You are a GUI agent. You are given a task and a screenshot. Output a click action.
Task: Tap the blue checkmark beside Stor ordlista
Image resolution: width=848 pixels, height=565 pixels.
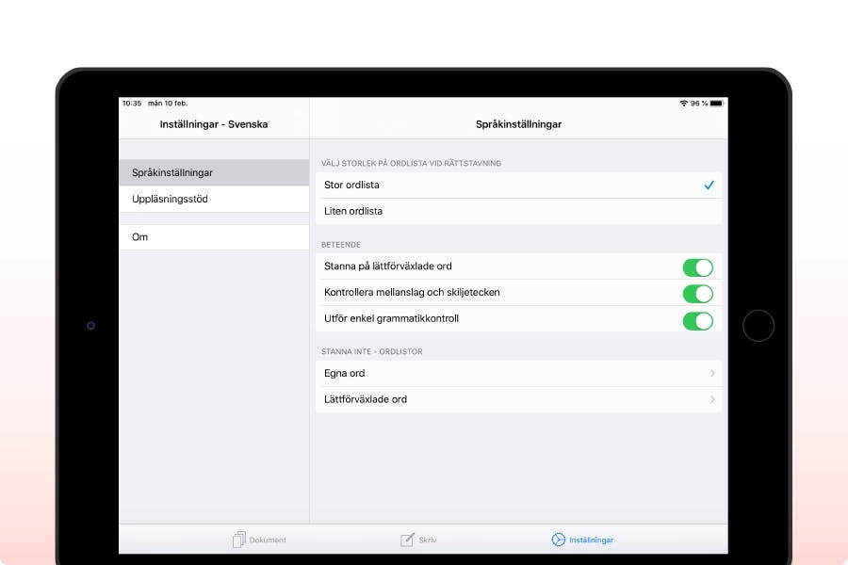tap(709, 185)
